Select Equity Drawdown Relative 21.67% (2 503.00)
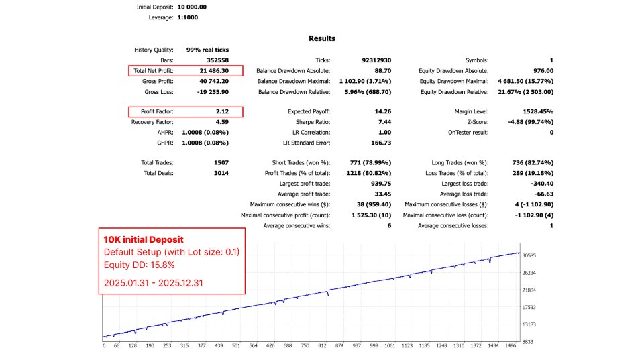644x362 pixels. click(526, 92)
